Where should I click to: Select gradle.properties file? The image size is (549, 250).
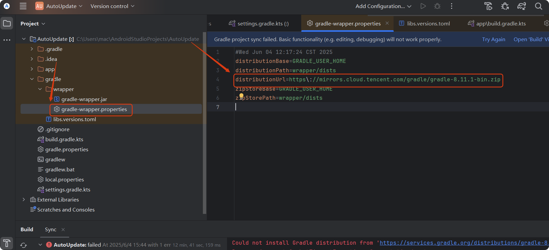coord(67,149)
